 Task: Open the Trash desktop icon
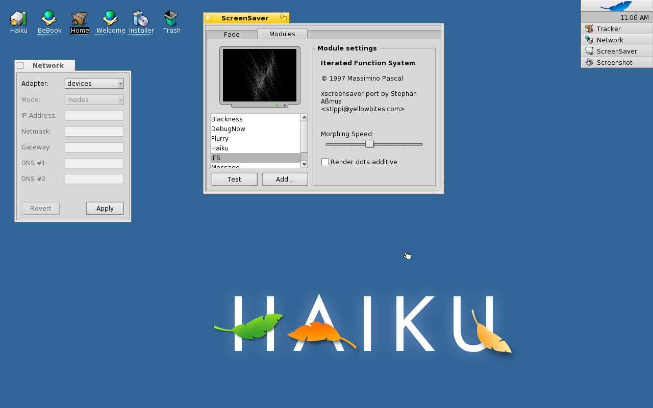(171, 22)
